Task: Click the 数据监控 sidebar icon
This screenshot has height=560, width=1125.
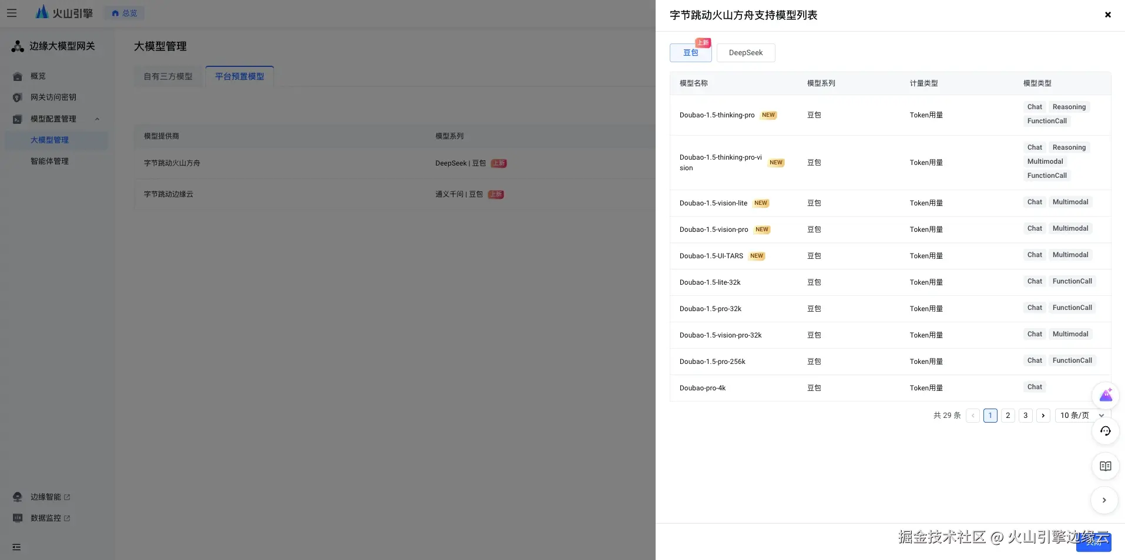Action: point(18,518)
